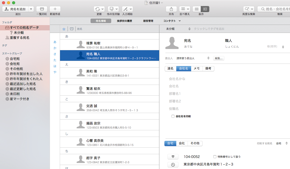The height and width of the screenshot is (169, 290).
Task: Open the コンタクト tab dropdown
Action: (x=172, y=21)
